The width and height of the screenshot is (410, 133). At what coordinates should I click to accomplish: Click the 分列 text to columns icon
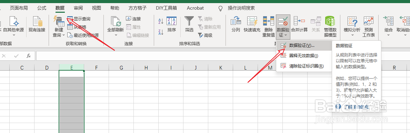tap(236, 21)
